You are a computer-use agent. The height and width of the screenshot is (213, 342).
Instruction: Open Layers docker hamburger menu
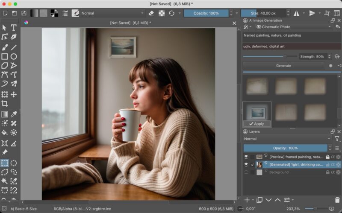[337, 148]
